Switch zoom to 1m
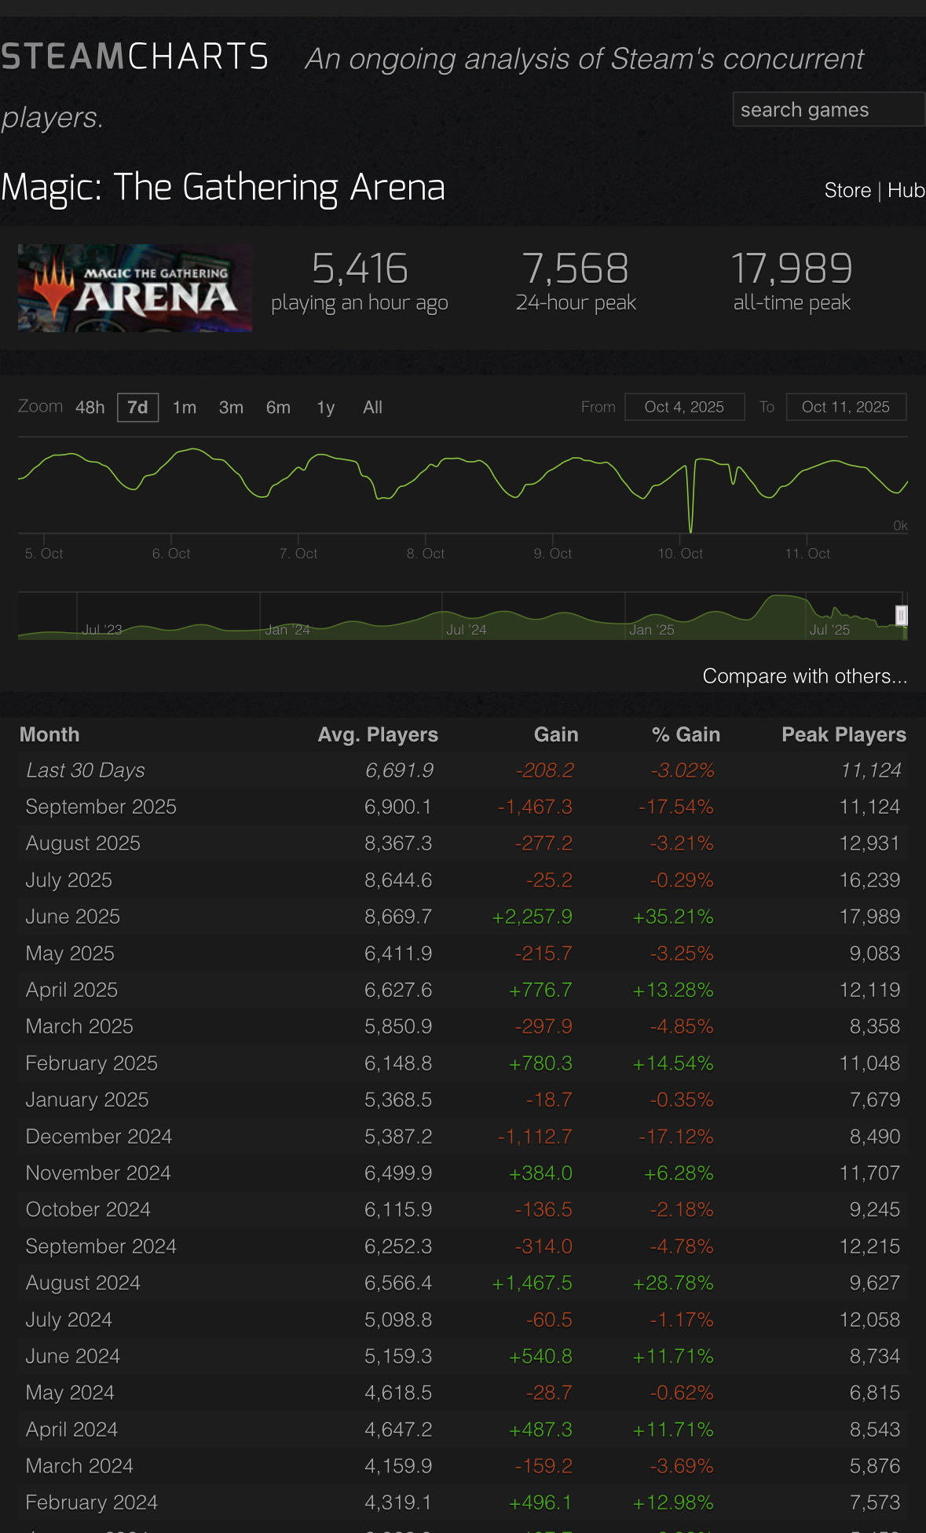Viewport: 926px width, 1533px height. pos(185,407)
